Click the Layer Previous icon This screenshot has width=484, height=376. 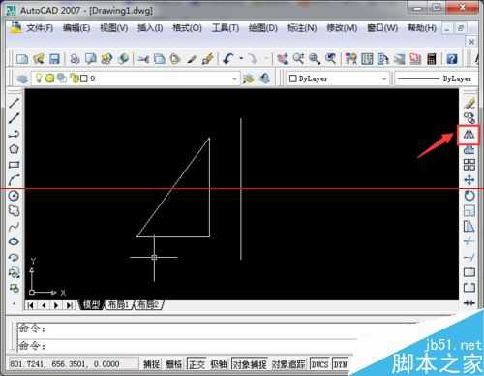point(265,78)
